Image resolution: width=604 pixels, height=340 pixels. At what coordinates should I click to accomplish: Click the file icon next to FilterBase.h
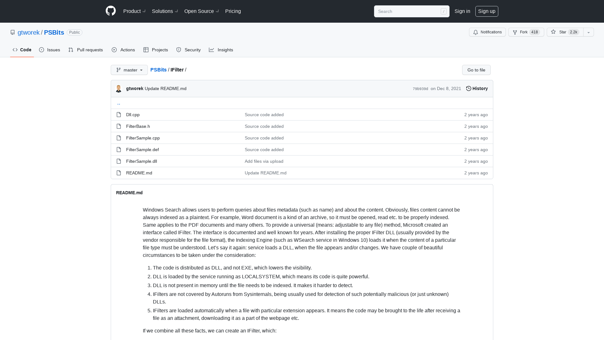119,126
